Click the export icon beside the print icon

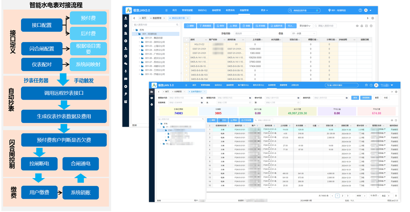[x=367, y=26]
